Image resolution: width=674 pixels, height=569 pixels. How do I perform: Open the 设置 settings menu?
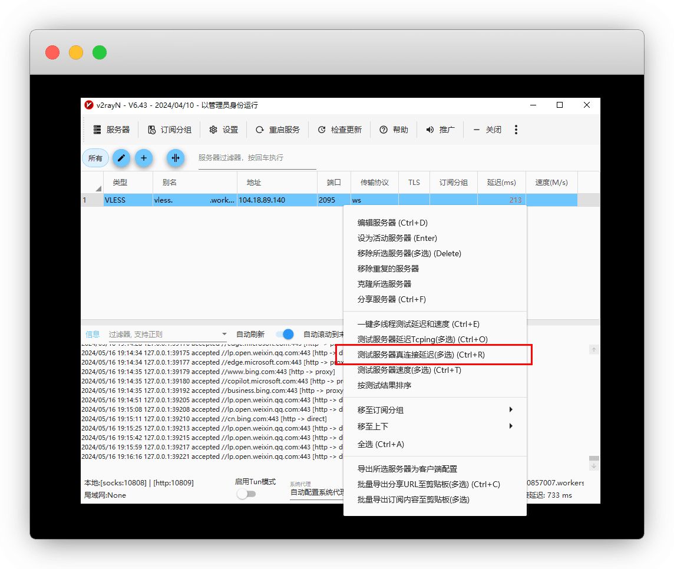click(223, 130)
